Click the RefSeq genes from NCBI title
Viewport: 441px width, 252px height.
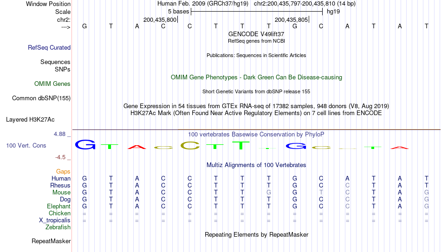tap(256, 41)
